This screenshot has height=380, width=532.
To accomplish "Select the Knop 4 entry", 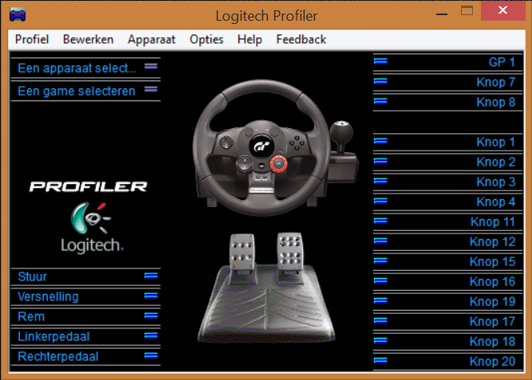I will (447, 202).
